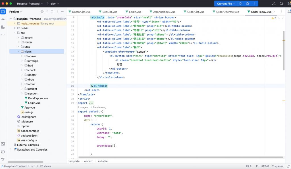Run the current file with the play icon
The width and height of the screenshot is (291, 169).
click(x=241, y=4)
